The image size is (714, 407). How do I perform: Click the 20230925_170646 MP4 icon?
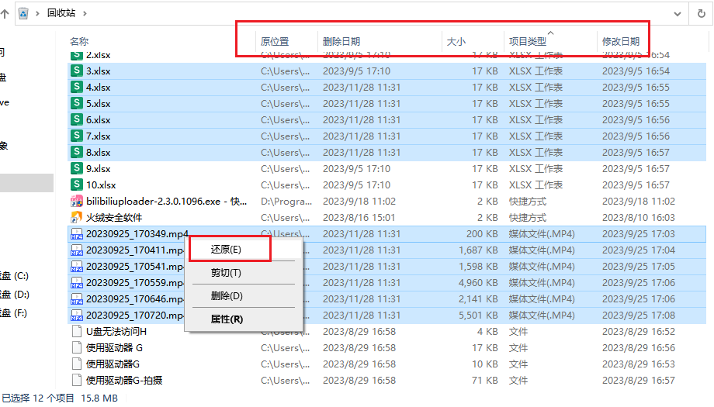click(77, 298)
